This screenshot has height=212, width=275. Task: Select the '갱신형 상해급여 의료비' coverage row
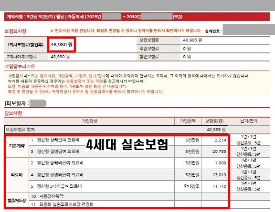(102, 140)
